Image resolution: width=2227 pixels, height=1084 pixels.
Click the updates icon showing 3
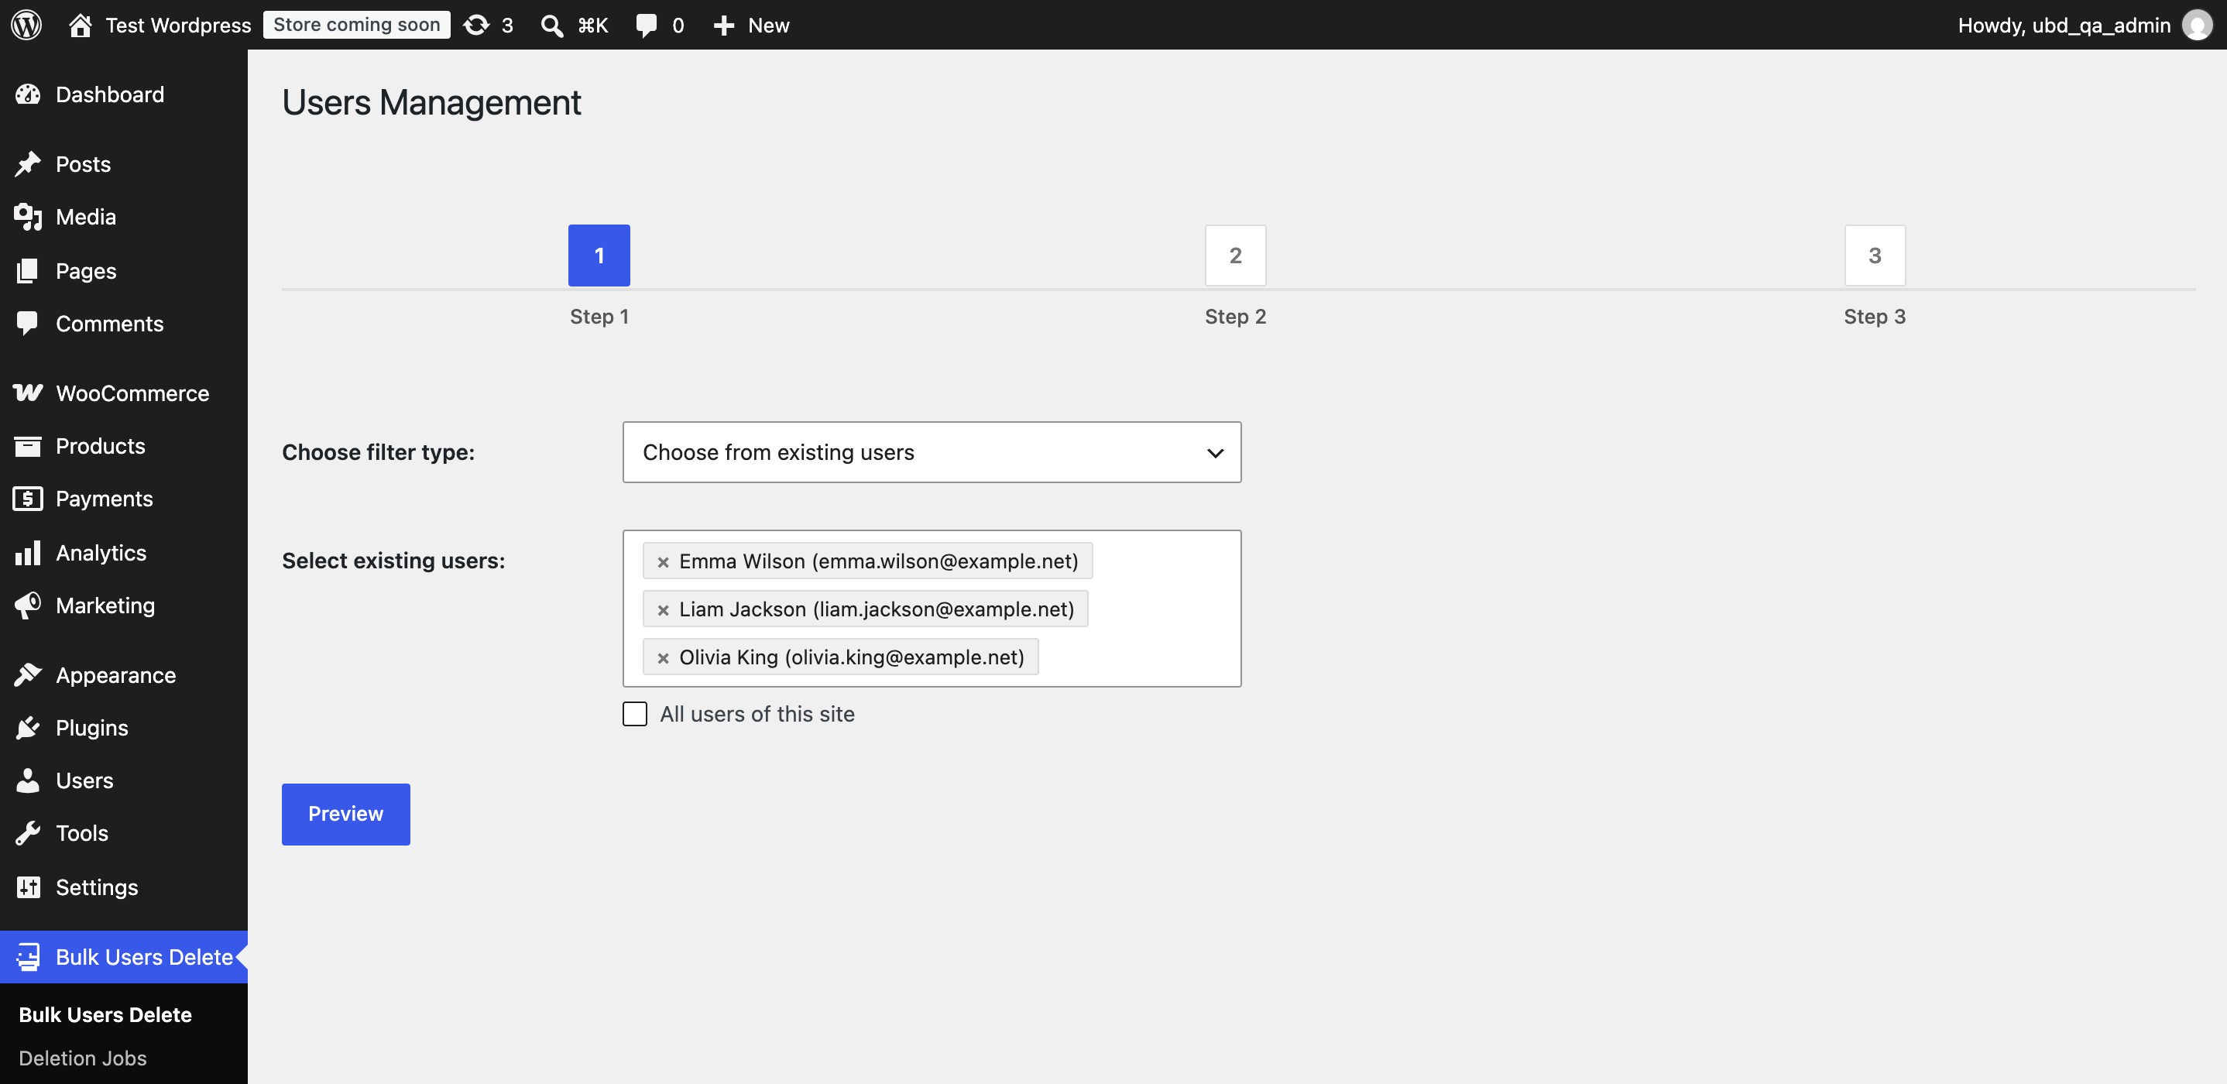(x=476, y=25)
